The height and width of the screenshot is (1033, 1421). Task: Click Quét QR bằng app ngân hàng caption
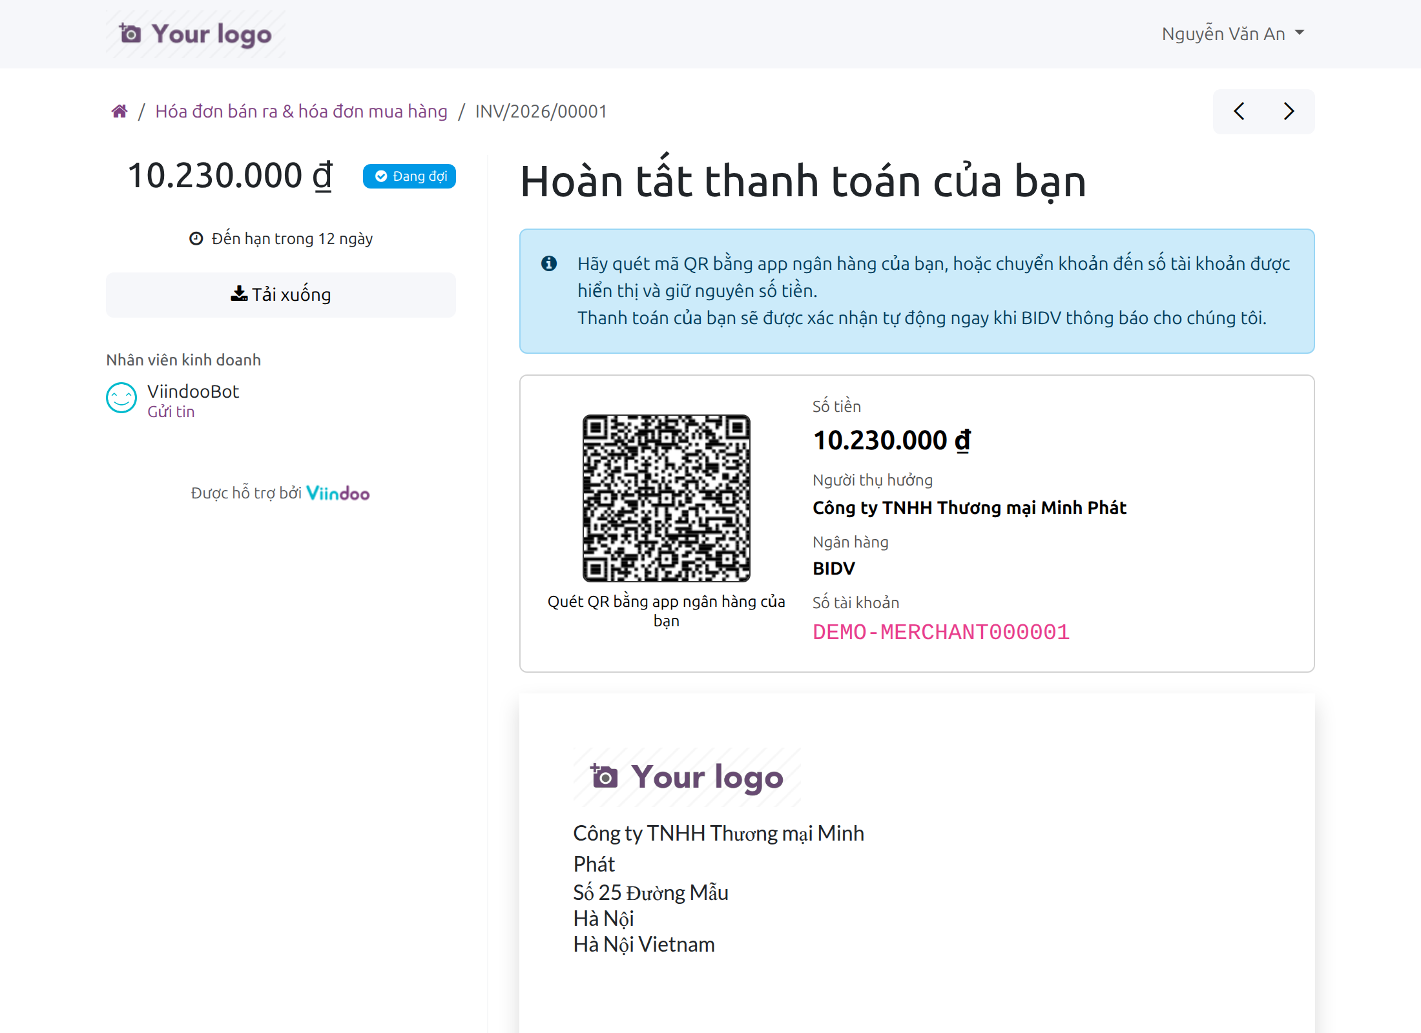[x=666, y=610]
